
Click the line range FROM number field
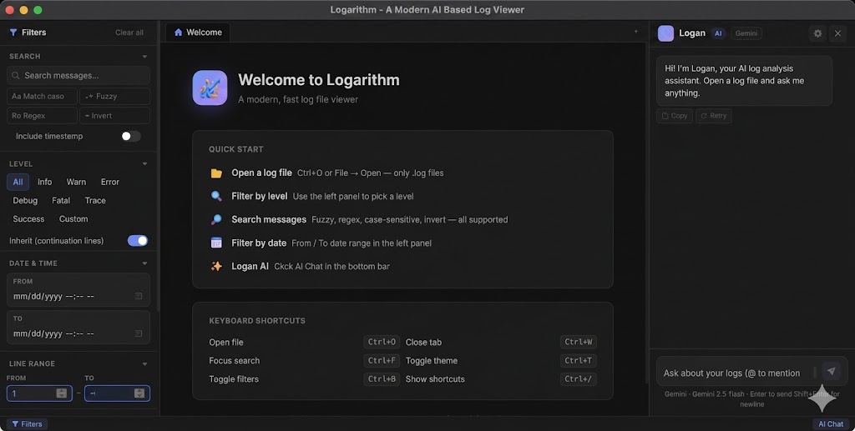pos(39,393)
